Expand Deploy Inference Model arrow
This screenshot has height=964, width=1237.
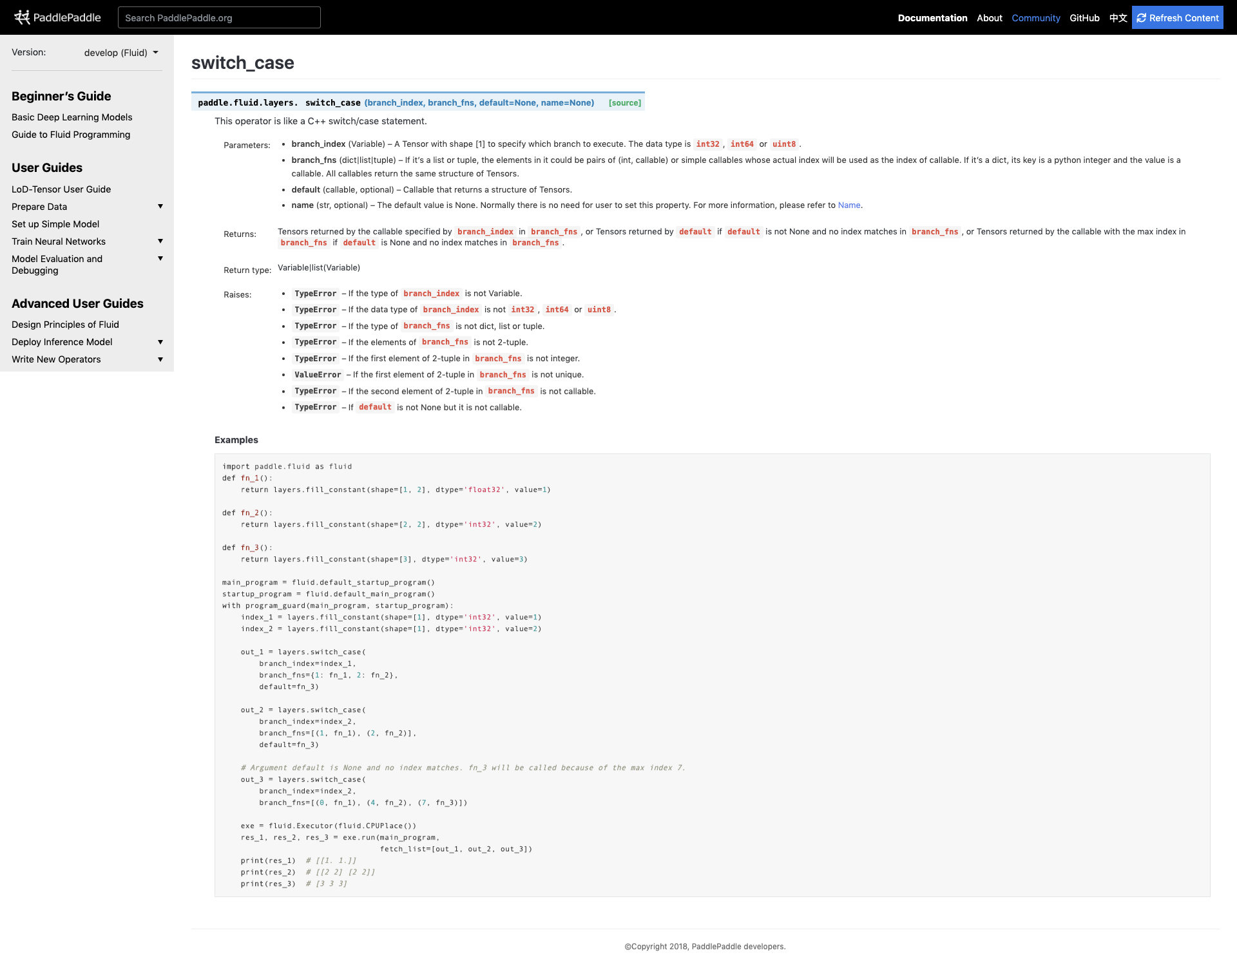tap(160, 342)
